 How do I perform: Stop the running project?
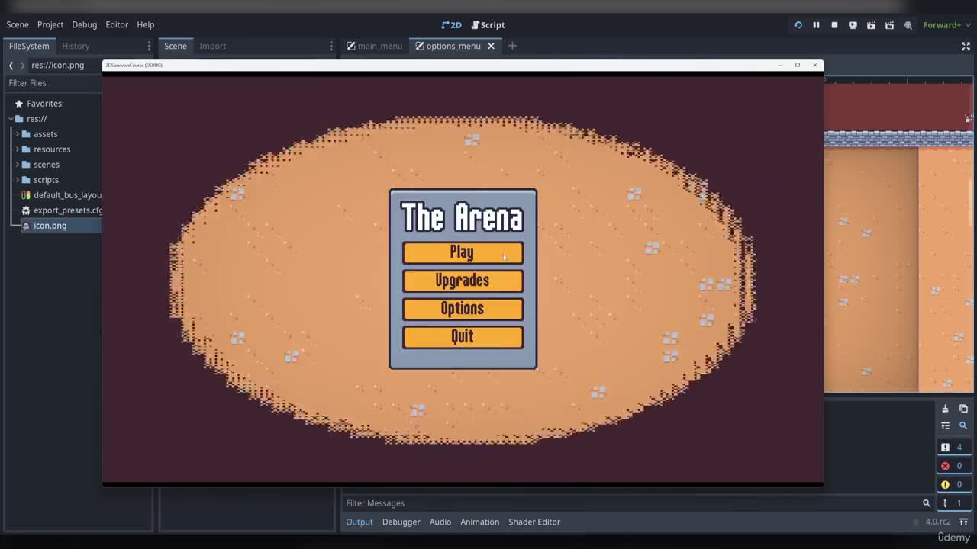(x=834, y=25)
